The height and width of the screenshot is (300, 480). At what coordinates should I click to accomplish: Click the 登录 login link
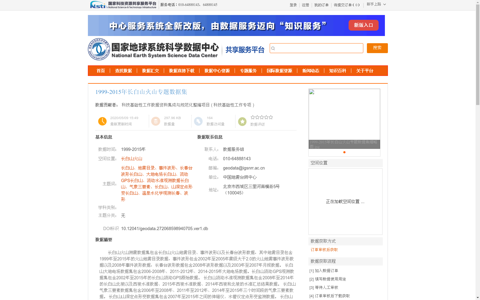click(293, 5)
